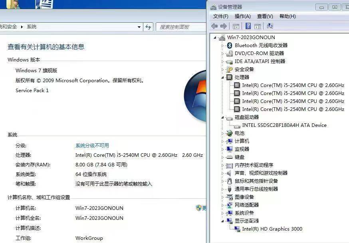Select the 键盘 keyboard icon

pyautogui.click(x=230, y=157)
